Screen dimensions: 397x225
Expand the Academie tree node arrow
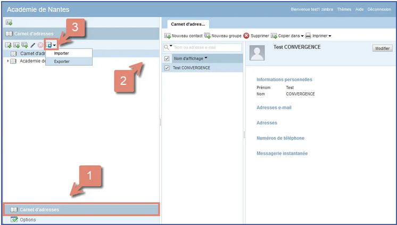[x=7, y=61]
